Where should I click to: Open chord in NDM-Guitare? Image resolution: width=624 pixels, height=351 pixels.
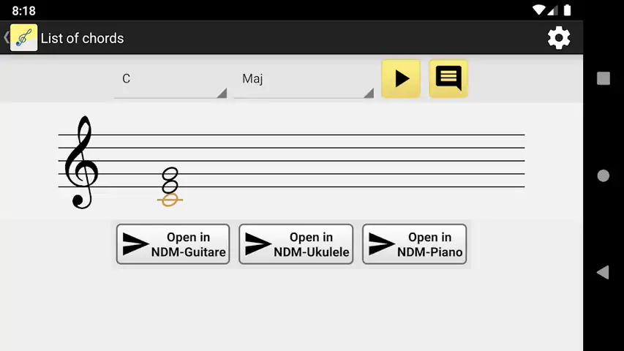[173, 244]
